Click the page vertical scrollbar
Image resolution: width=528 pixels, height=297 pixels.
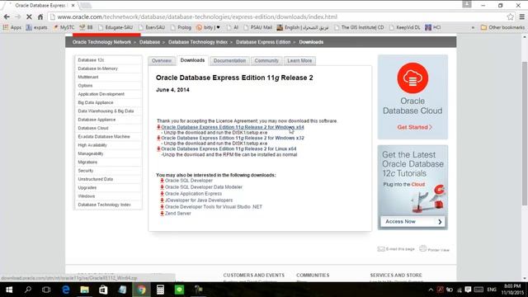525,133
